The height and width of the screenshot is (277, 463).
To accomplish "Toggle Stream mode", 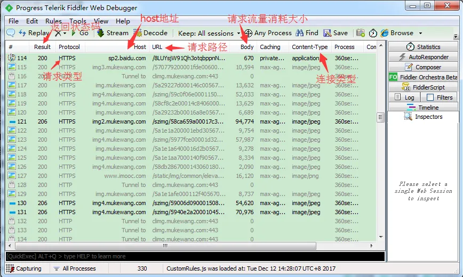I will coord(113,33).
